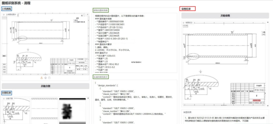Open the blurred third segmented thumbnail
This screenshot has height=124, width=273.
72,111
